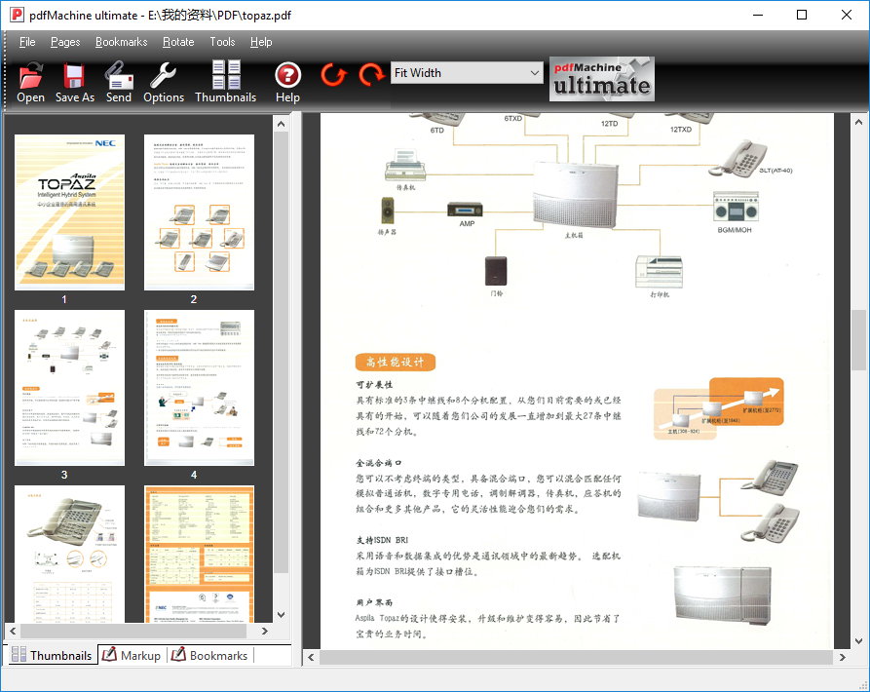This screenshot has width=870, height=692.
Task: Click document view scroll right arrow
Action: pyautogui.click(x=843, y=657)
